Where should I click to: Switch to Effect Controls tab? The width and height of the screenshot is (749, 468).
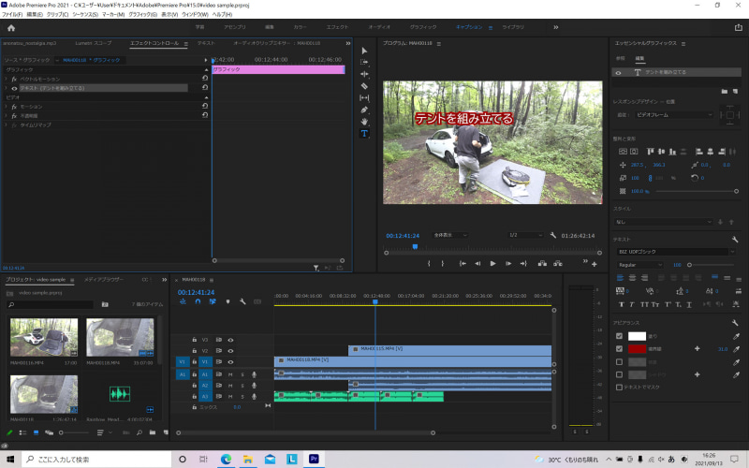pos(154,43)
